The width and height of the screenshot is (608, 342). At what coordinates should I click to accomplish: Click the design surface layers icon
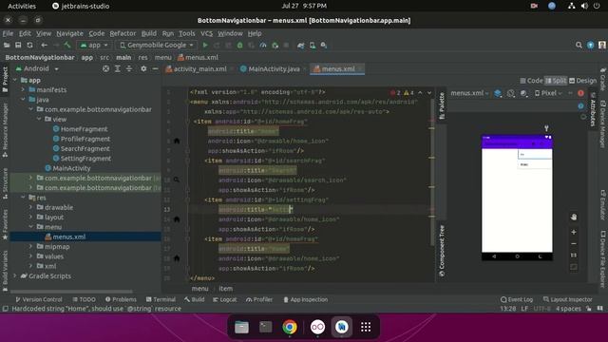point(498,93)
